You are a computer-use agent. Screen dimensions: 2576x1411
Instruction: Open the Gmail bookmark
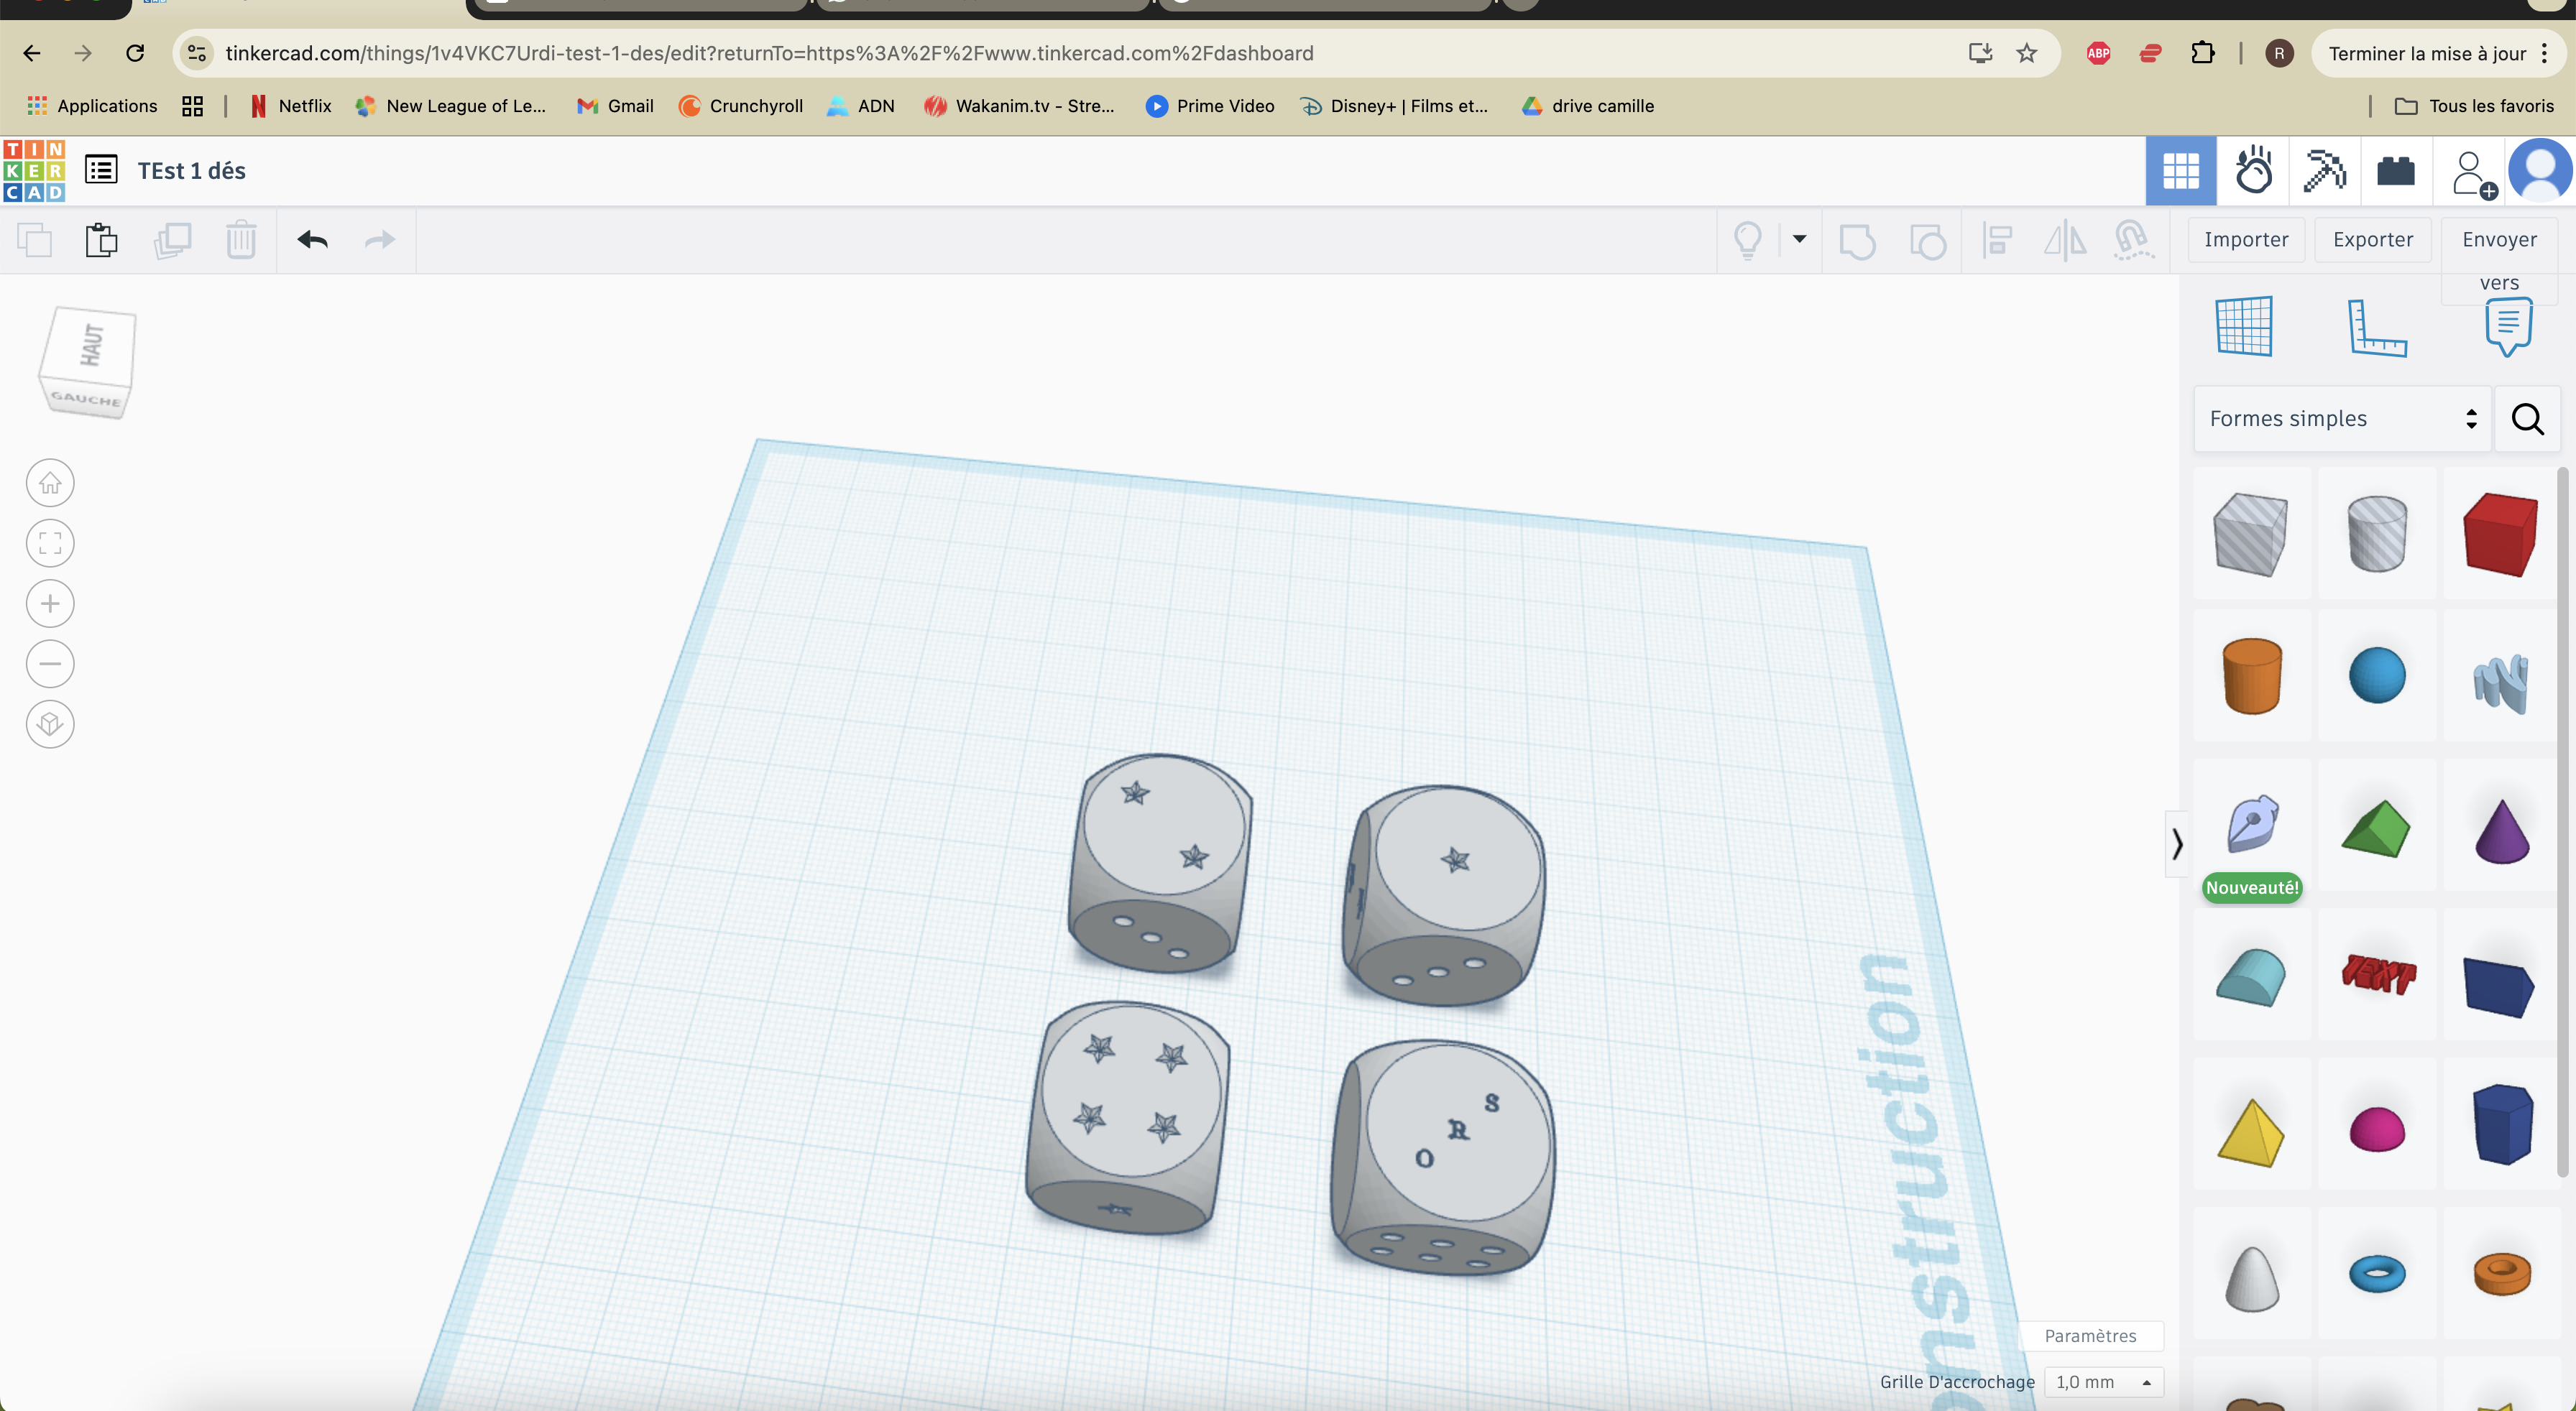coord(615,106)
